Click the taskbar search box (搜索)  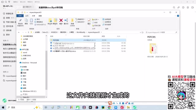click(24, 107)
